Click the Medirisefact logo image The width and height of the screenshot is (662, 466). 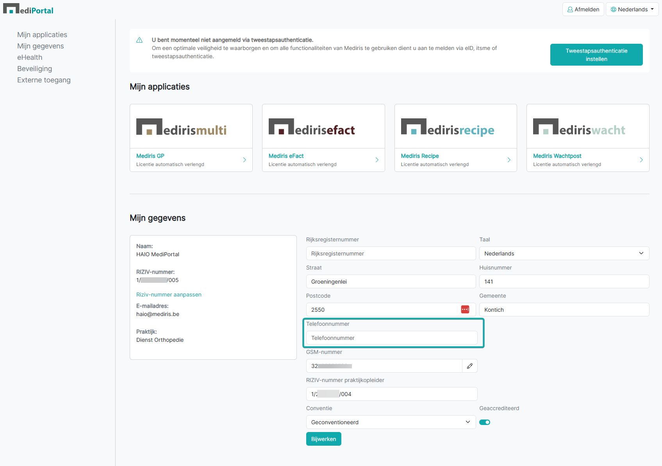click(x=312, y=127)
